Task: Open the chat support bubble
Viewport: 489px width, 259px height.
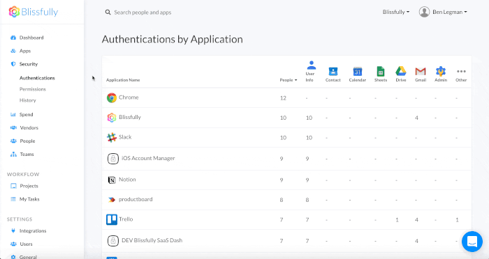Action: point(472,242)
